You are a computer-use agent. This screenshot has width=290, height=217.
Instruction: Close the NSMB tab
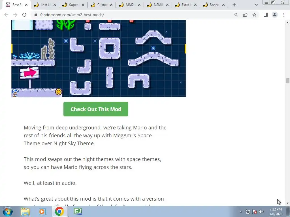(x=167, y=5)
